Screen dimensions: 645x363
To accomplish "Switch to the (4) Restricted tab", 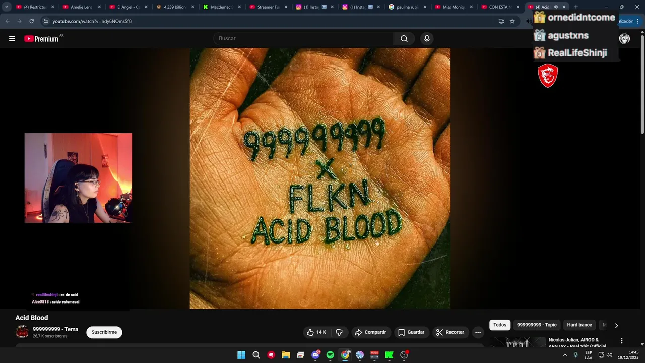I will pyautogui.click(x=35, y=7).
